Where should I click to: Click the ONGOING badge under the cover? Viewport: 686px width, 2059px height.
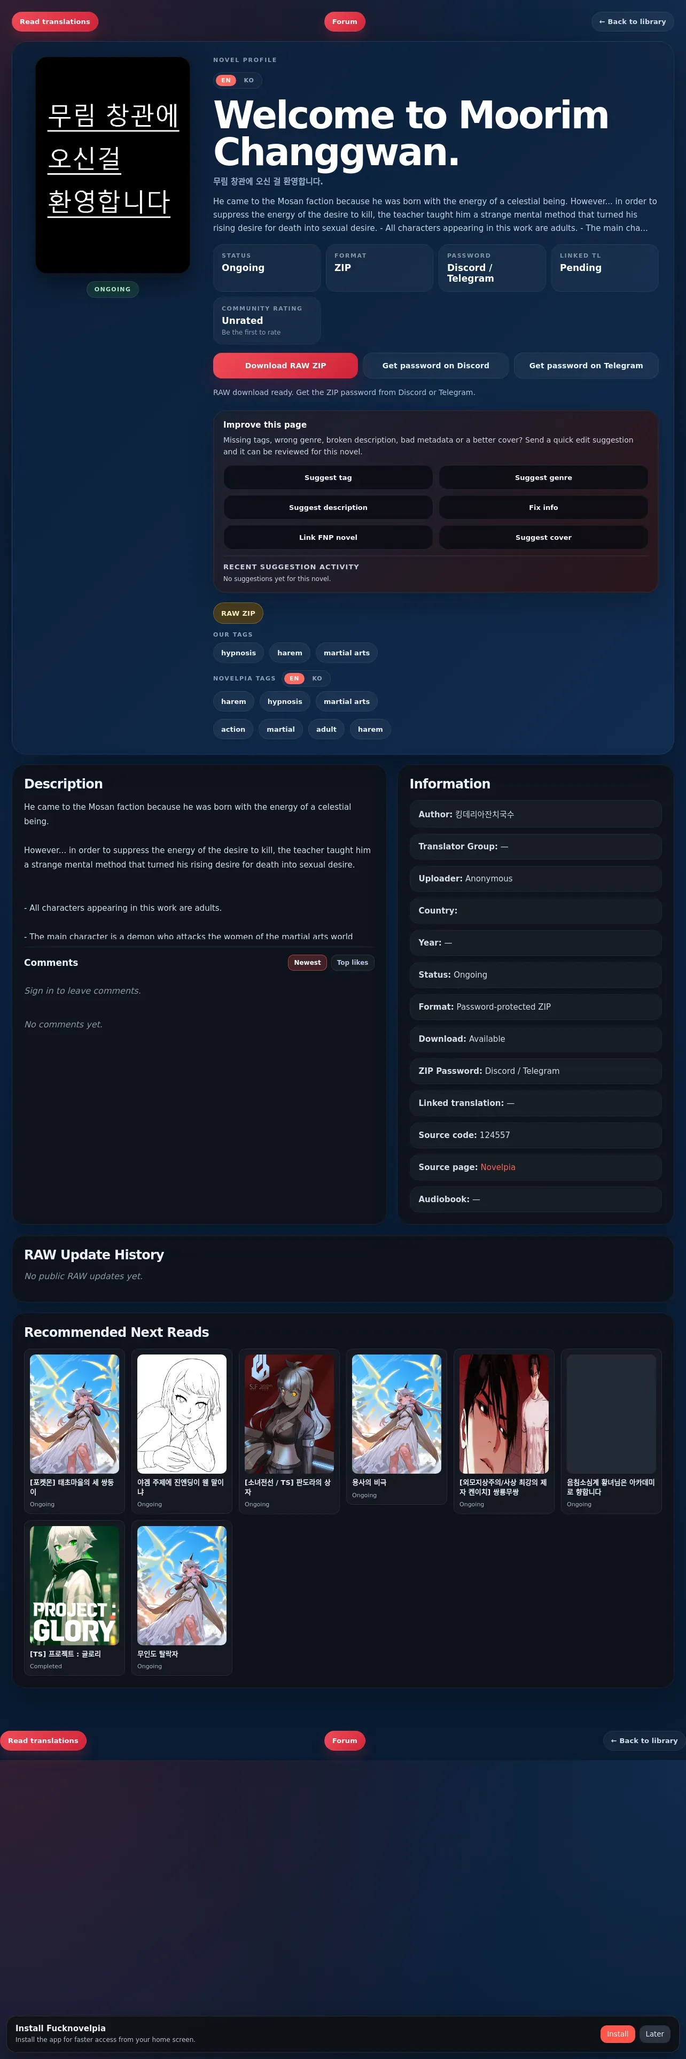tap(113, 289)
